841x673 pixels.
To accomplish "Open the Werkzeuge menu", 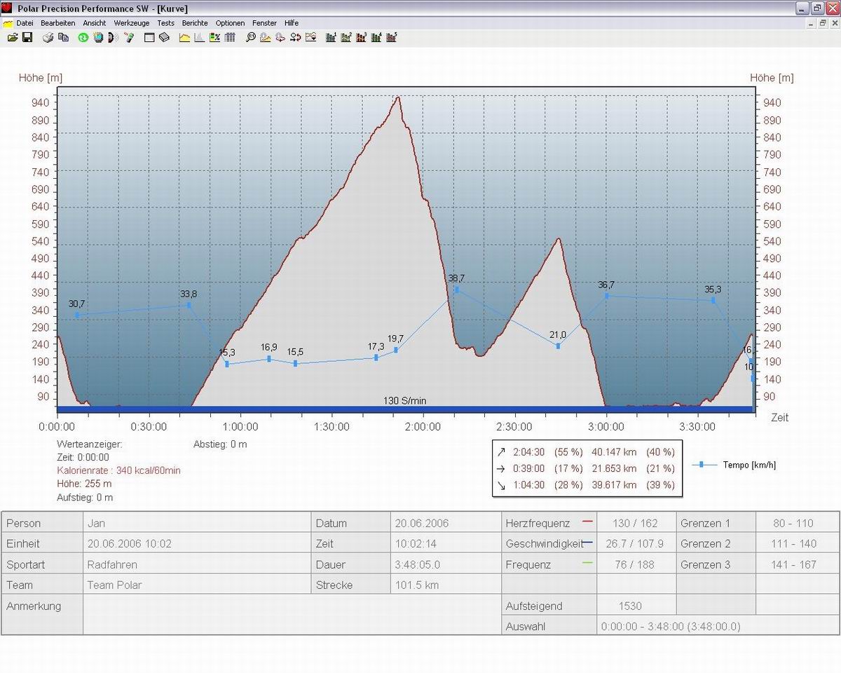I will tap(132, 23).
